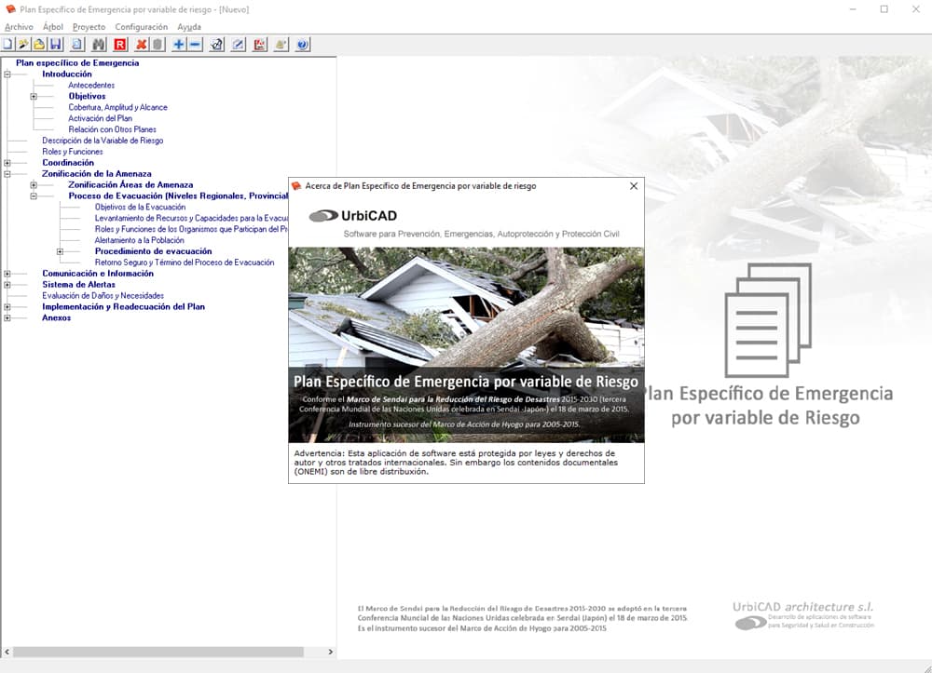Click the PDF export toolbar icon

260,45
